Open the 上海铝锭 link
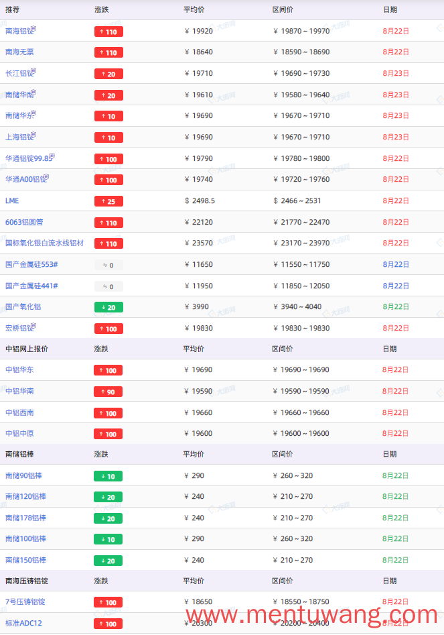The height and width of the screenshot is (635, 444). [x=19, y=137]
